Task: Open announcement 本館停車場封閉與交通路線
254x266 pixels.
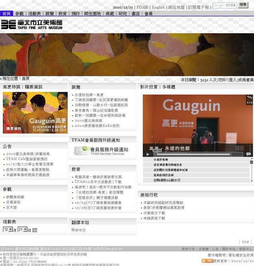Action: [28, 175]
